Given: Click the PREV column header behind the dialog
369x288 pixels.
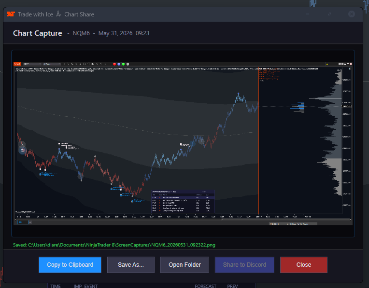Looking at the screenshot, I should click(x=232, y=286).
